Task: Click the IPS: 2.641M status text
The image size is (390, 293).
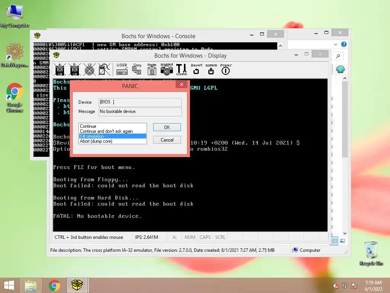Action: click(x=147, y=237)
